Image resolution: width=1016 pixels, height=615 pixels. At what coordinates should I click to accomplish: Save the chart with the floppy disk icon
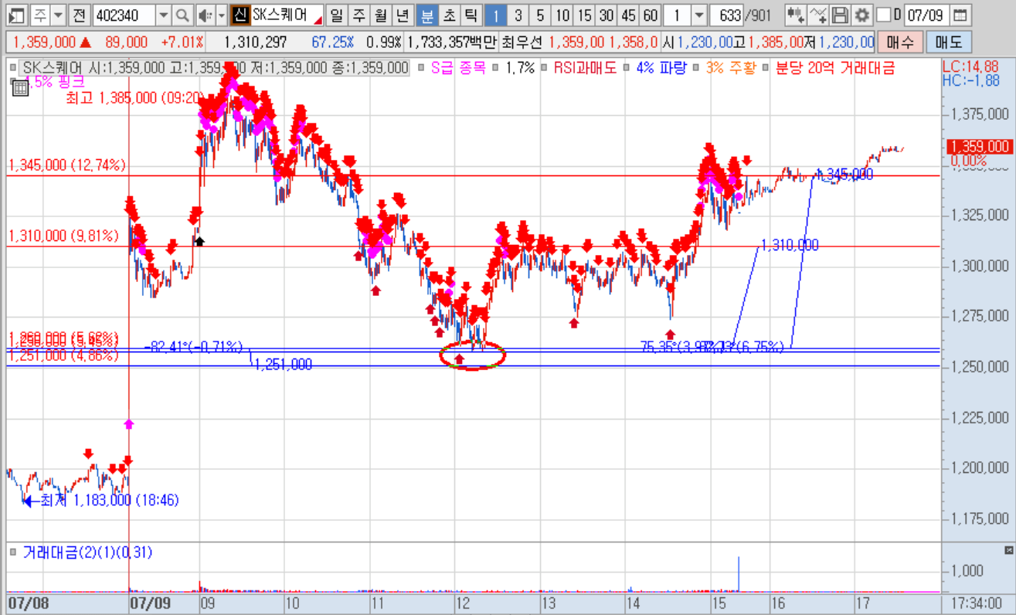click(x=841, y=15)
